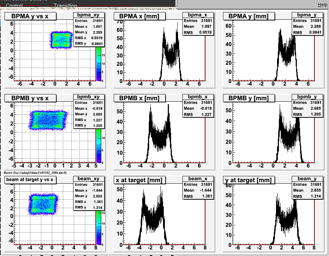The height and width of the screenshot is (256, 329).
Task: Click Mean x -1.644 in beam_xy stats
Action: (88, 190)
